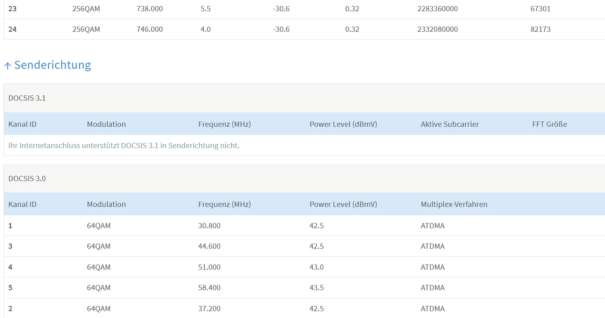Click the 82173 value in row 24
The image size is (605, 318).
pyautogui.click(x=540, y=29)
